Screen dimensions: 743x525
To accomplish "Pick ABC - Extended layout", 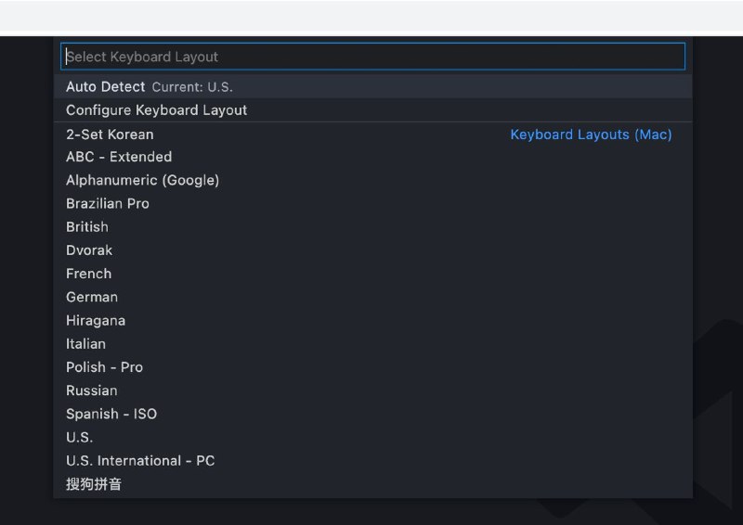I will point(119,157).
